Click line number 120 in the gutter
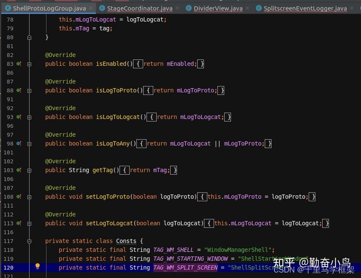Image resolution: width=361 pixels, height=278 pixels. [x=8, y=267]
